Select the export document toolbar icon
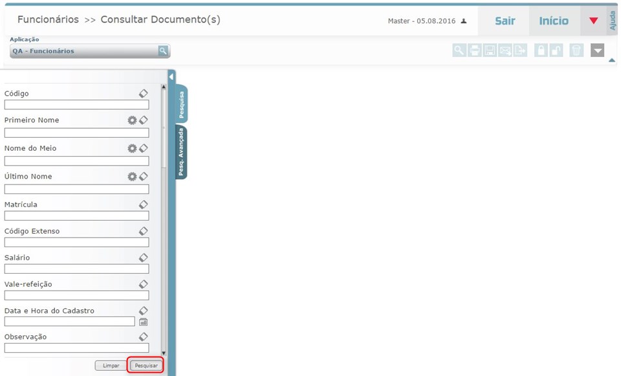Screen dimensions: 621x376 tap(519, 50)
